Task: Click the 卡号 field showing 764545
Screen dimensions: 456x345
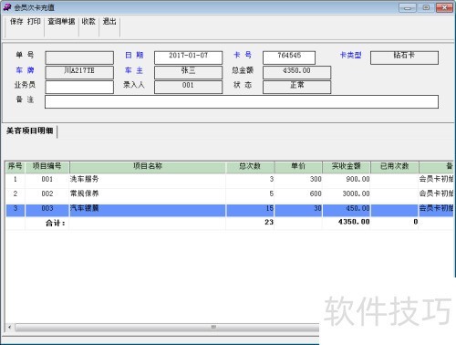Action: [289, 57]
